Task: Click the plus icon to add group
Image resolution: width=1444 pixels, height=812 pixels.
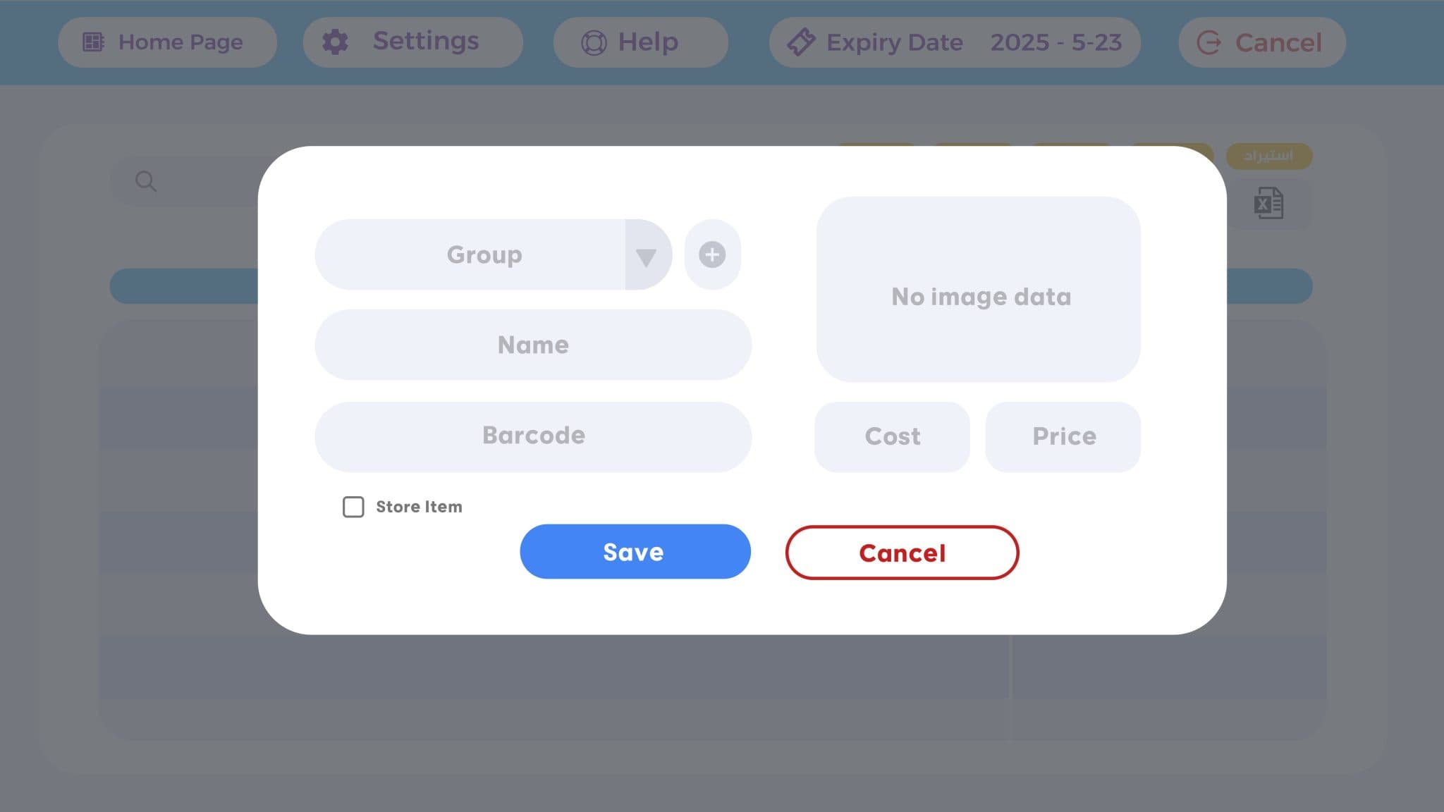Action: tap(712, 254)
